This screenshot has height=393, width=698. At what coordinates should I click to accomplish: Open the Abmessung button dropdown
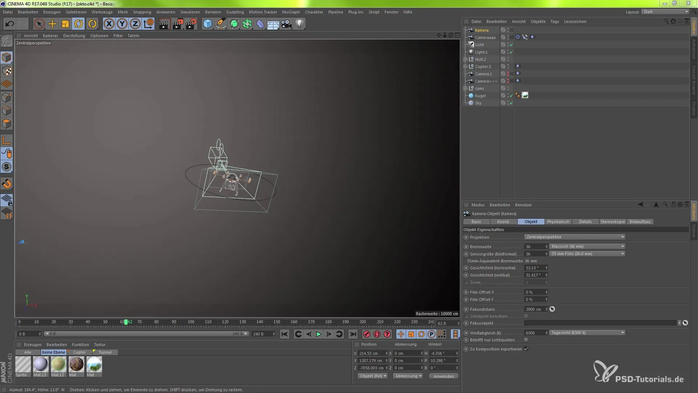[408, 376]
